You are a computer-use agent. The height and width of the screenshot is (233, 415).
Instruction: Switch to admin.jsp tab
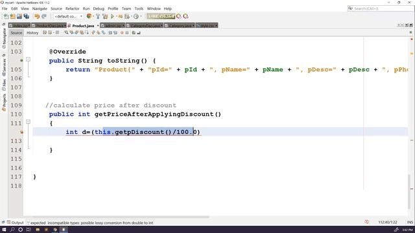(112, 26)
